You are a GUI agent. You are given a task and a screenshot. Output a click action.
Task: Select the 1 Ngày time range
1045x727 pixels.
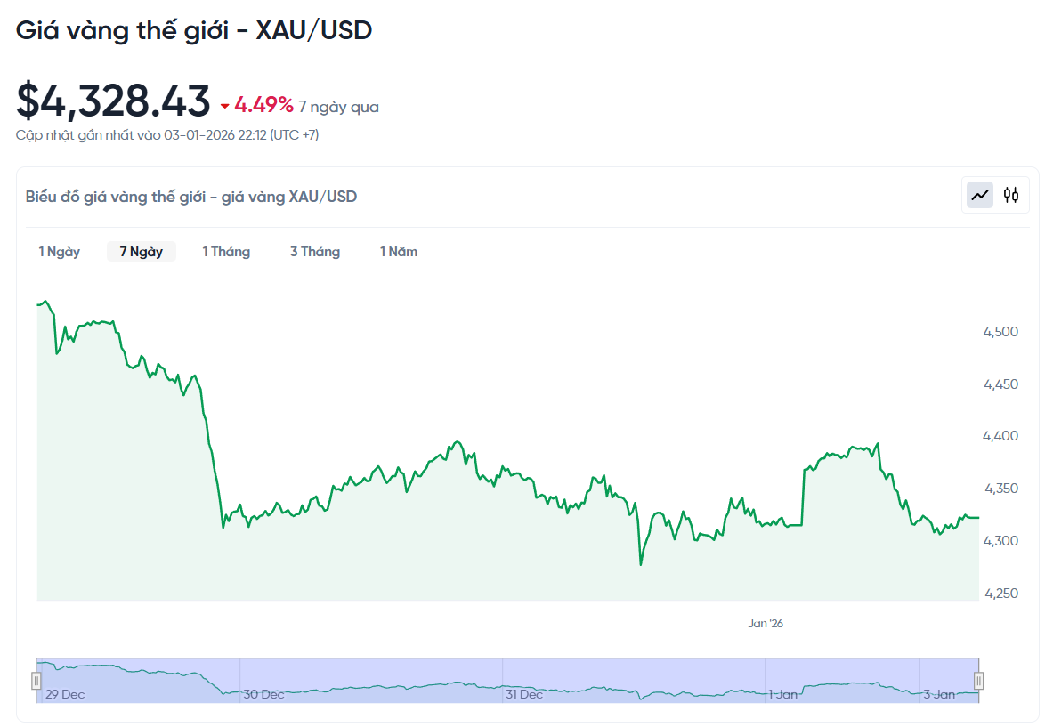[59, 252]
